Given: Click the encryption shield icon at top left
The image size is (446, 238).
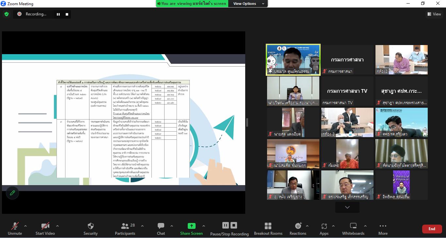Looking at the screenshot, I should [7, 14].
